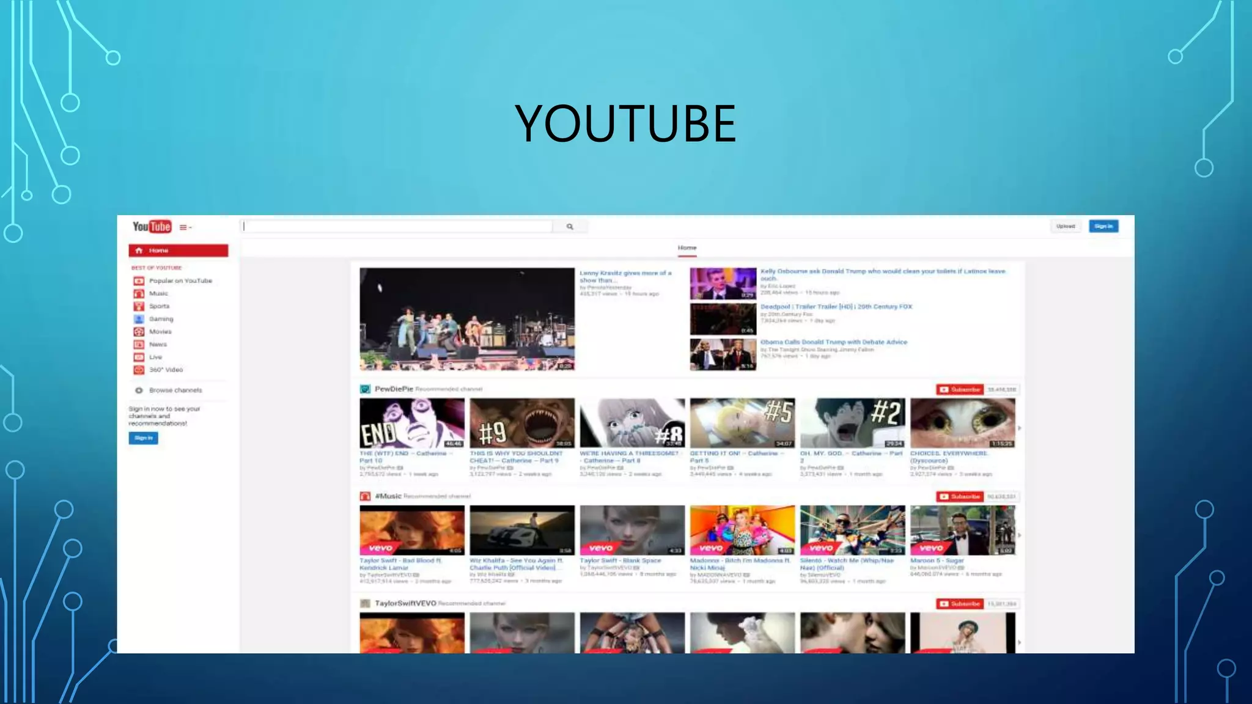
Task: Subscribe to the PewDiePie channel
Action: 960,389
